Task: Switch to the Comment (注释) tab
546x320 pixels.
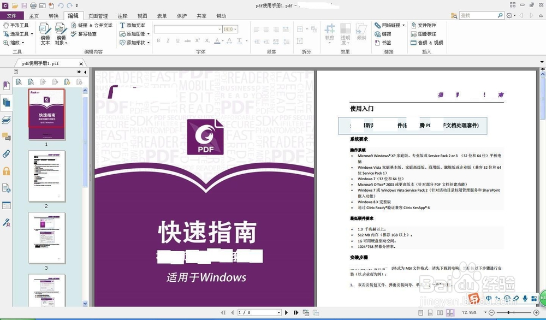Action: click(122, 16)
